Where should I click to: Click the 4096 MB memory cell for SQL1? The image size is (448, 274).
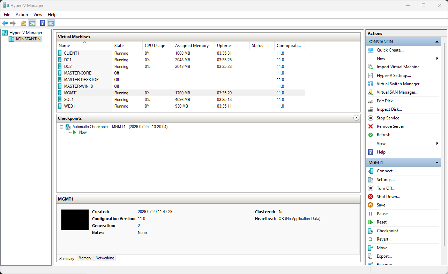(x=182, y=100)
